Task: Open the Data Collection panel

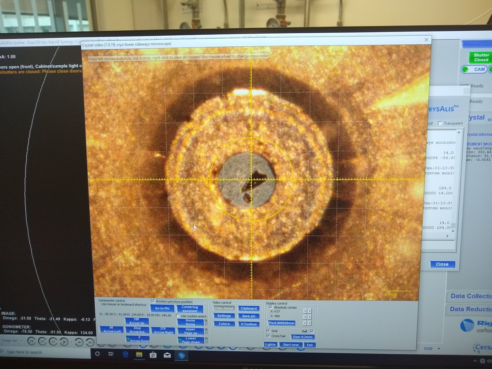Action: [470, 296]
